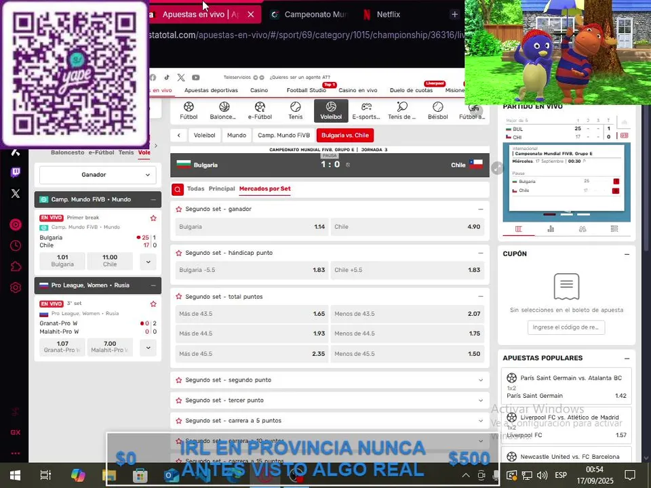Select the scoreboard table icon in match panel

pyautogui.click(x=519, y=228)
